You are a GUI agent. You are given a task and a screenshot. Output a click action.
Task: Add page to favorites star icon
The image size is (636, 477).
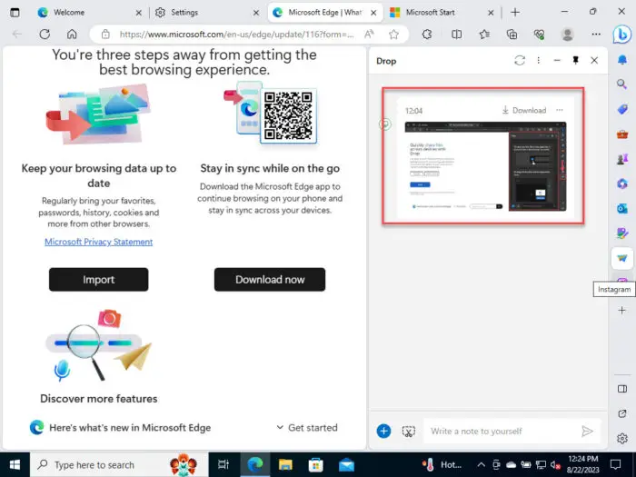point(393,35)
